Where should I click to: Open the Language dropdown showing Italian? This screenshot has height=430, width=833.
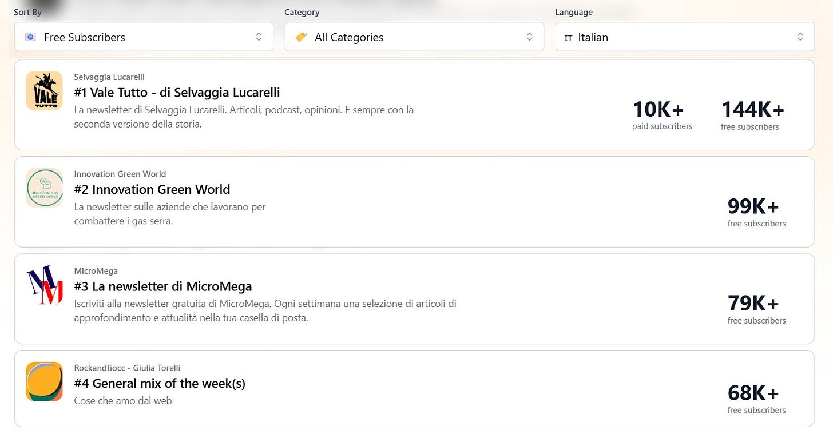(685, 37)
